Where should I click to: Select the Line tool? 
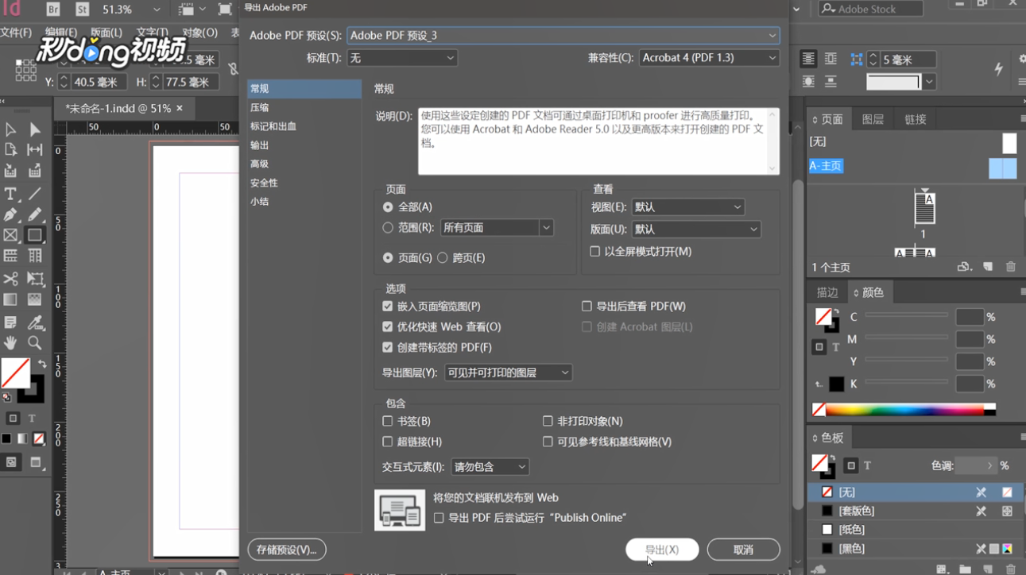(x=35, y=194)
